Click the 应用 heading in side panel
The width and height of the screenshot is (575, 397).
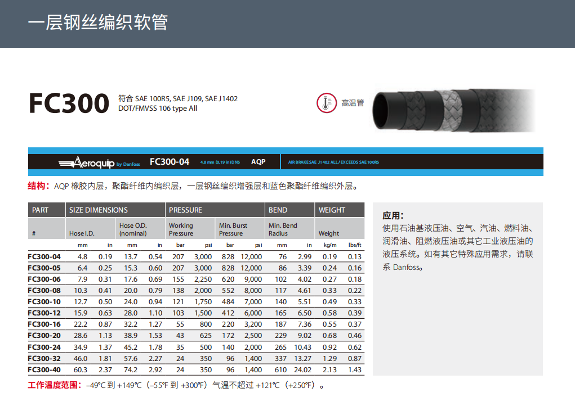click(393, 215)
